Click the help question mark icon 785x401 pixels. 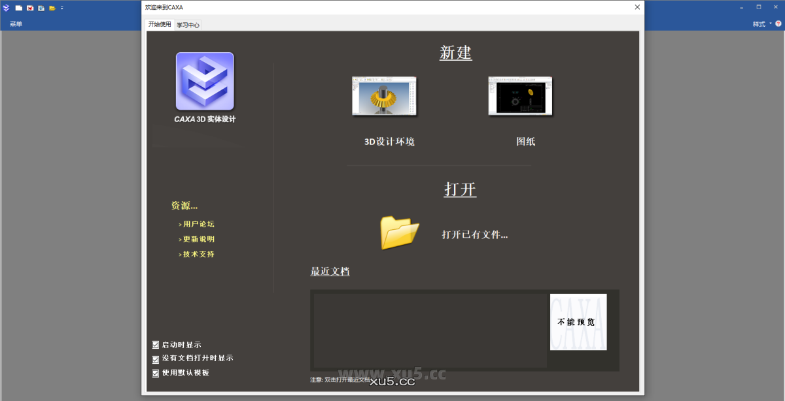coord(778,24)
